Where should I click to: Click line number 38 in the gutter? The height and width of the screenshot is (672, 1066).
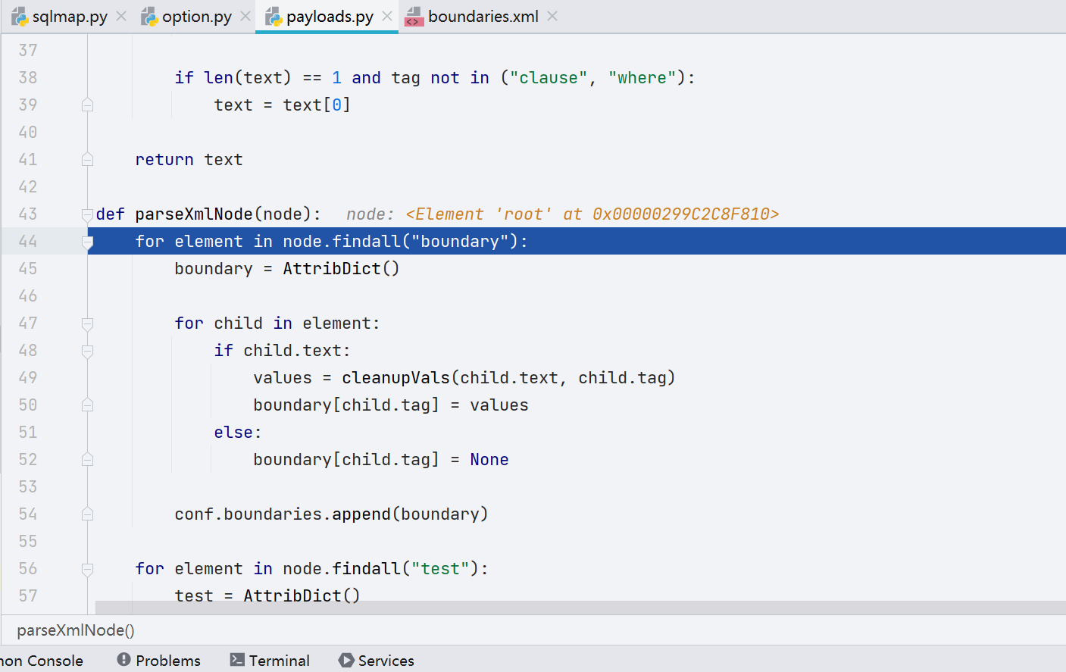tap(28, 78)
